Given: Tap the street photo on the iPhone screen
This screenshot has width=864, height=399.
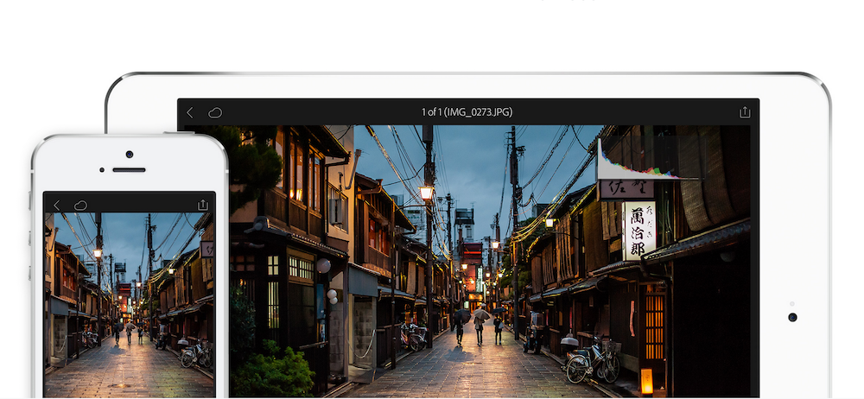Looking at the screenshot, I should click(130, 302).
